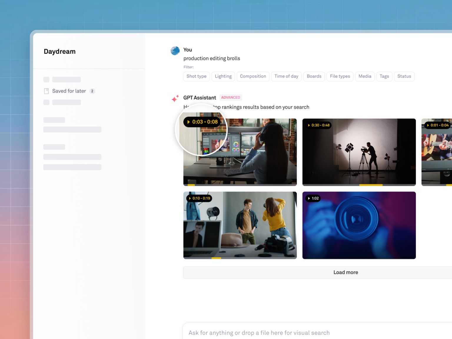Play the 1:02 clip badge
This screenshot has height=339, width=452.
pos(313,198)
